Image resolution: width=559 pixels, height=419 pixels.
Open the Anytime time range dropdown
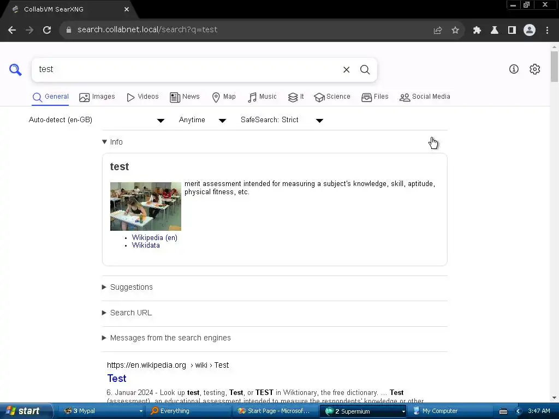pos(202,120)
